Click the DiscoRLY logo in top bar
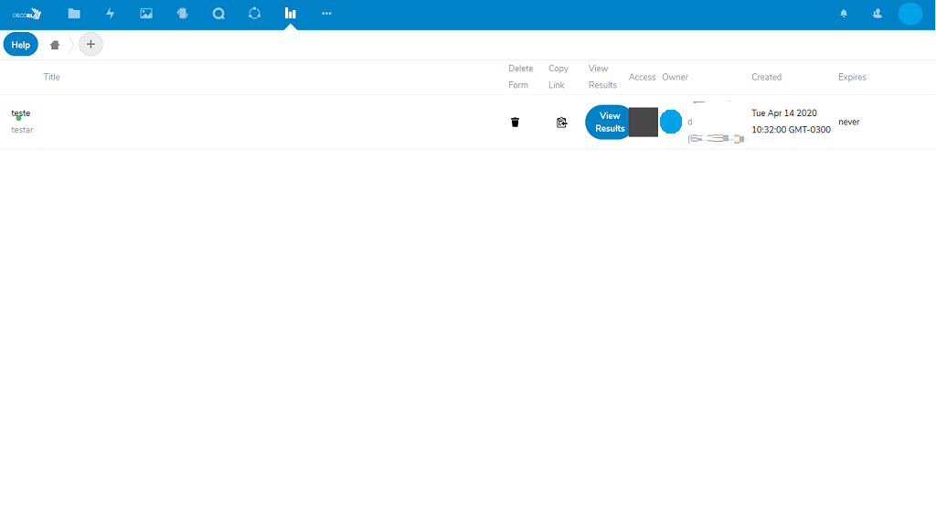This screenshot has width=936, height=514. pyautogui.click(x=27, y=14)
